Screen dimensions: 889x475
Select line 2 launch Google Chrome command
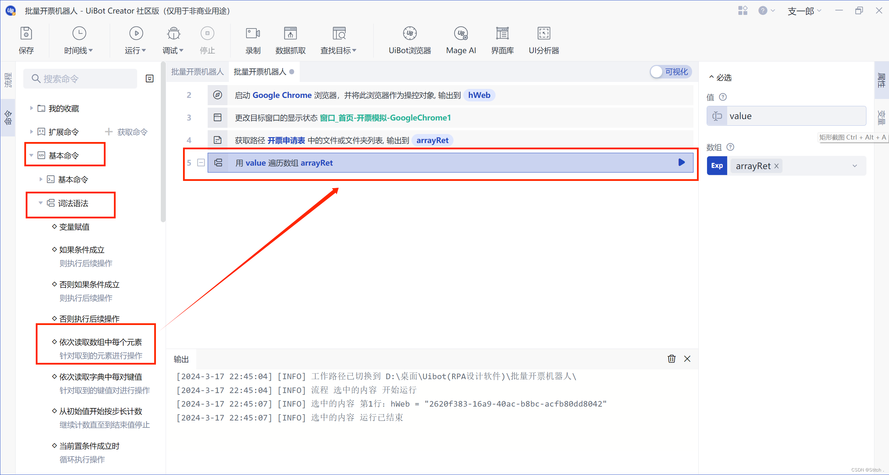tap(450, 95)
